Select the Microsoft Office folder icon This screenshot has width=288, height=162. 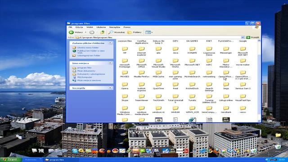point(142,61)
